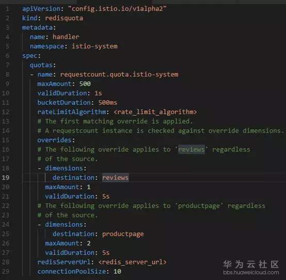286x280 pixels.
Task: Click the apiVersion key on line 1
Action: click(x=41, y=9)
